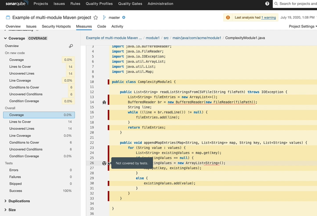Click the red coverage marker on line 19
This screenshot has width=317, height=216.
(108, 127)
